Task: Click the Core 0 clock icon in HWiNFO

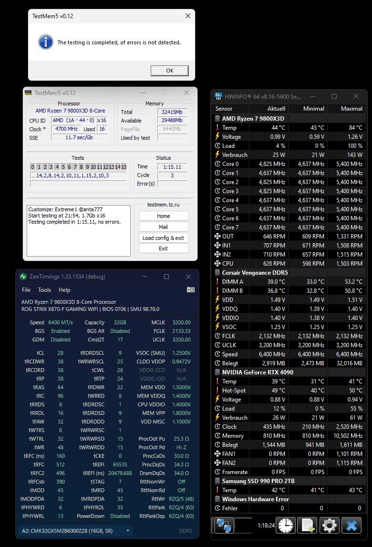Action: tap(217, 164)
